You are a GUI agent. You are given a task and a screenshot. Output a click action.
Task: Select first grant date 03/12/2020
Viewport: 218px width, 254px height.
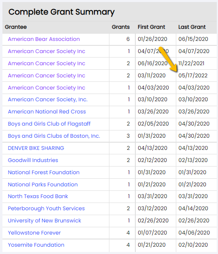click(152, 209)
